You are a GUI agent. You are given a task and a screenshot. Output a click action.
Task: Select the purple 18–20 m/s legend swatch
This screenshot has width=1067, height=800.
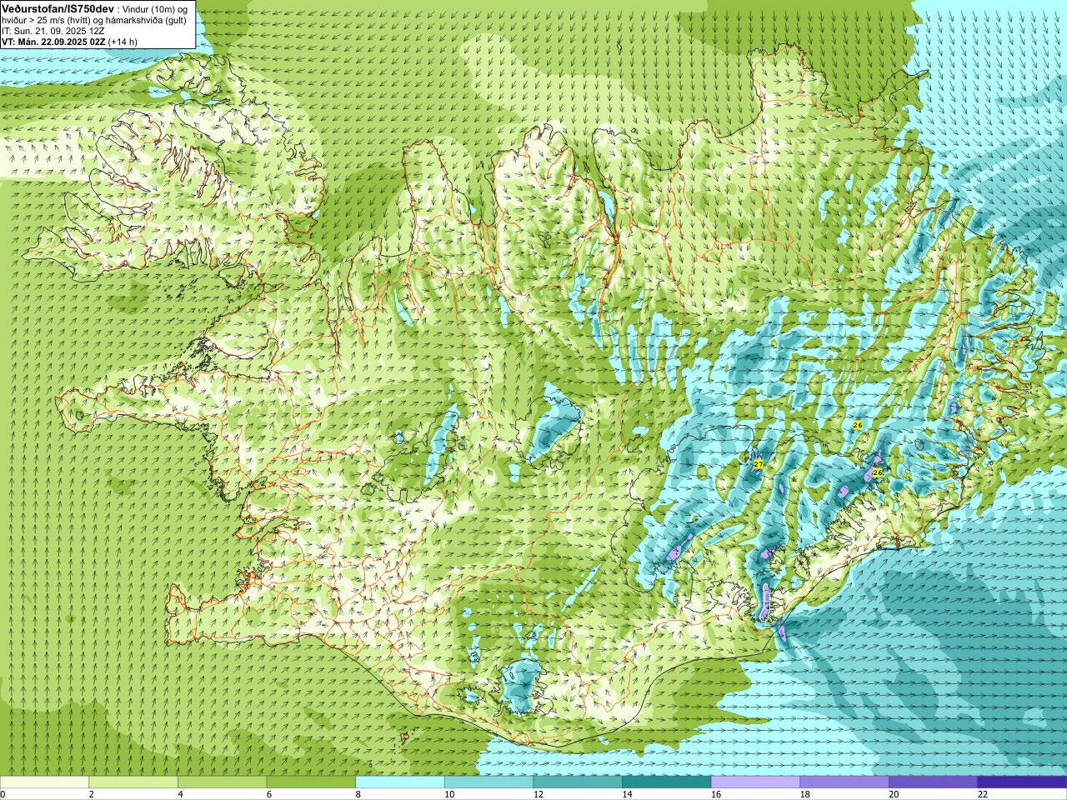[844, 782]
